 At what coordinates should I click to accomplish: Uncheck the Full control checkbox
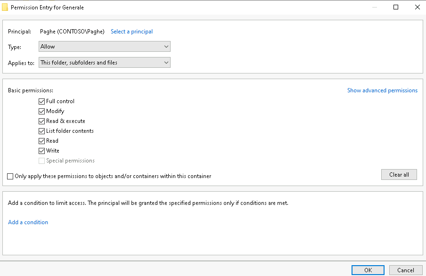pyautogui.click(x=41, y=101)
